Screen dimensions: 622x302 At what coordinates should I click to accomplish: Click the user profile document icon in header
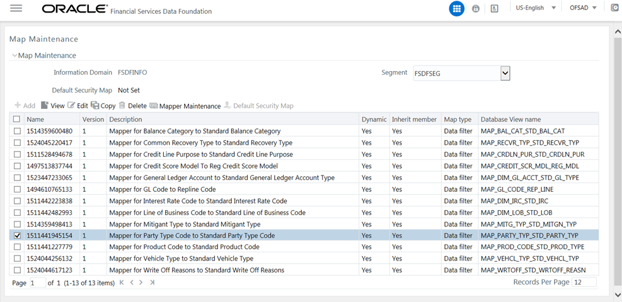(494, 9)
